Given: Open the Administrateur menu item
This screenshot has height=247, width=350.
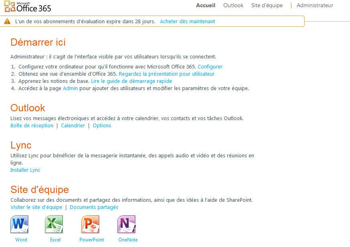Looking at the screenshot, I should click(315, 5).
